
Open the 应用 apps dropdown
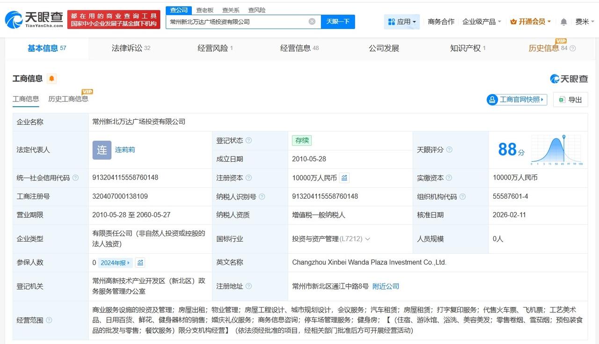[x=402, y=21]
